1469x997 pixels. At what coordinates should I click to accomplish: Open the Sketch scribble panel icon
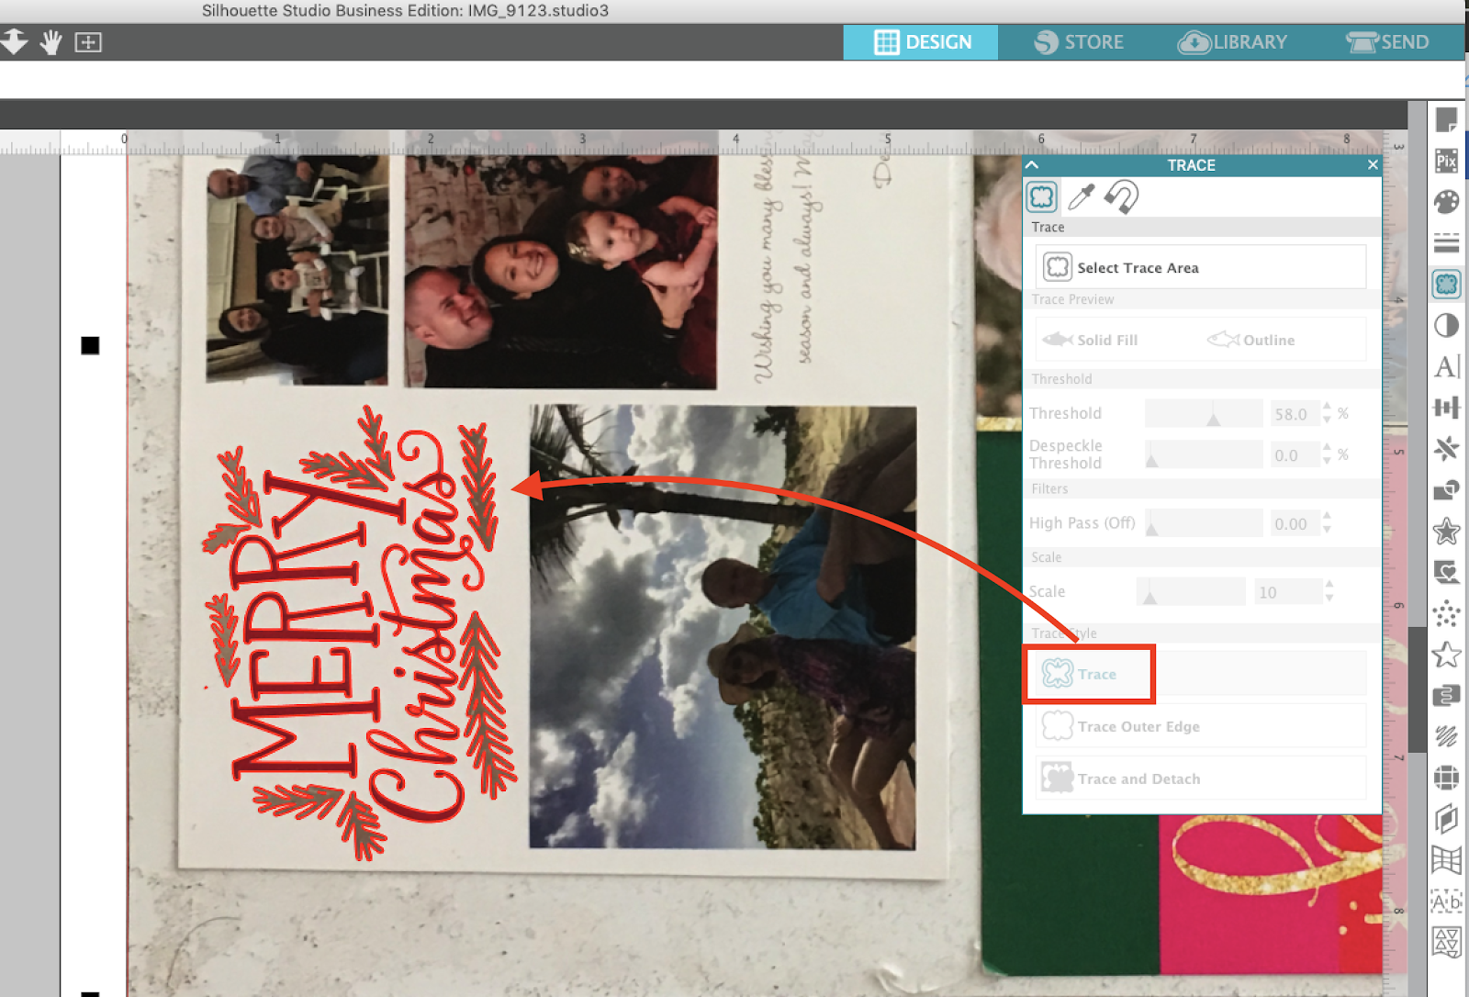point(1446,736)
